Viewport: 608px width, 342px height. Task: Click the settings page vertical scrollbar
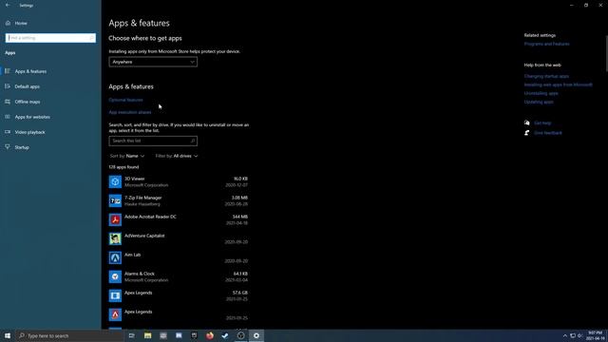(x=606, y=53)
